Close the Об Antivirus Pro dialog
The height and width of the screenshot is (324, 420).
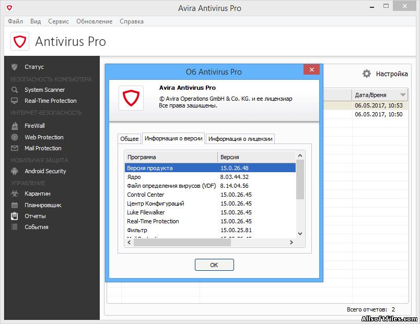[x=311, y=69]
